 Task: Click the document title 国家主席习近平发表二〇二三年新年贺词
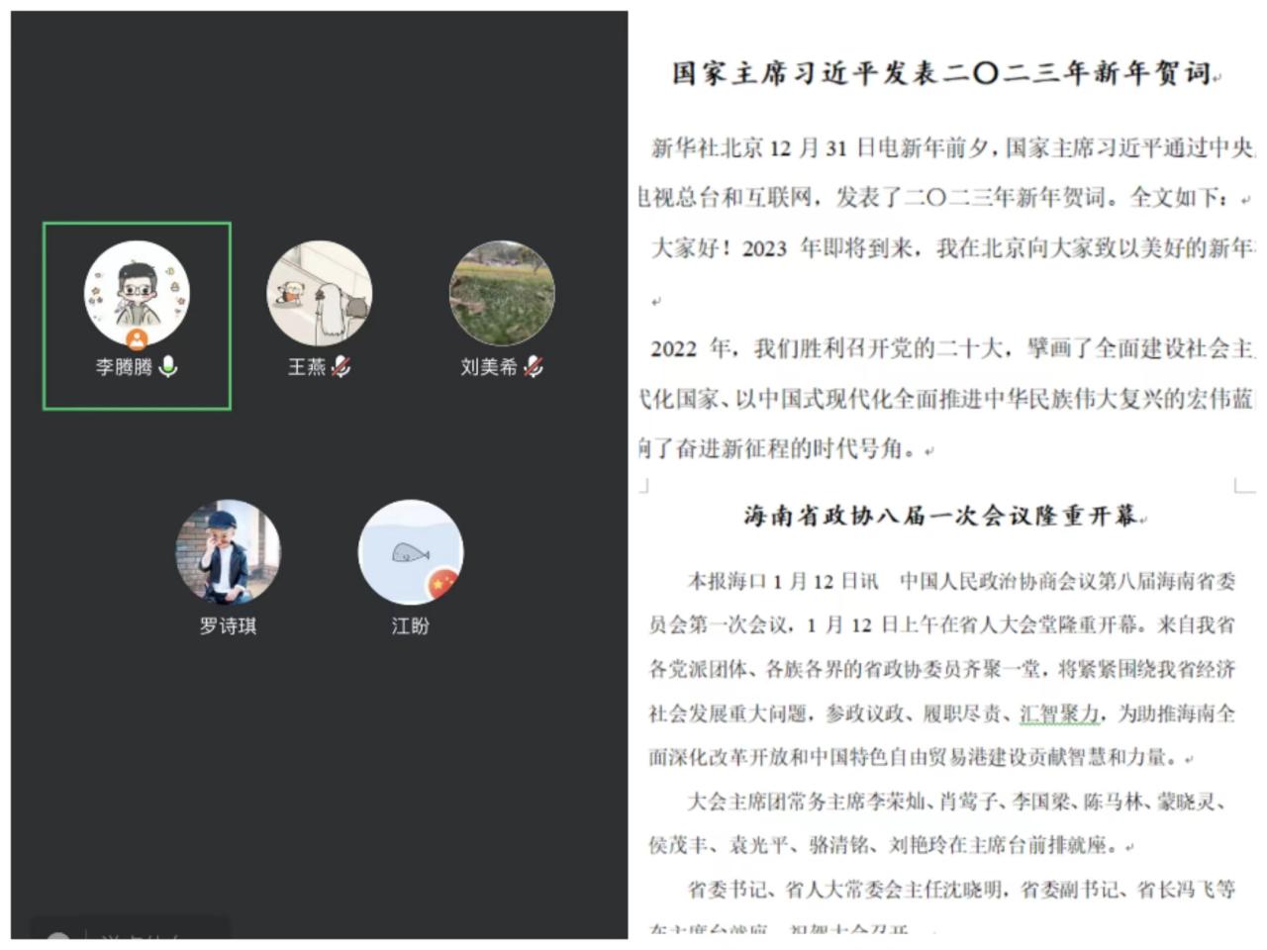click(942, 73)
